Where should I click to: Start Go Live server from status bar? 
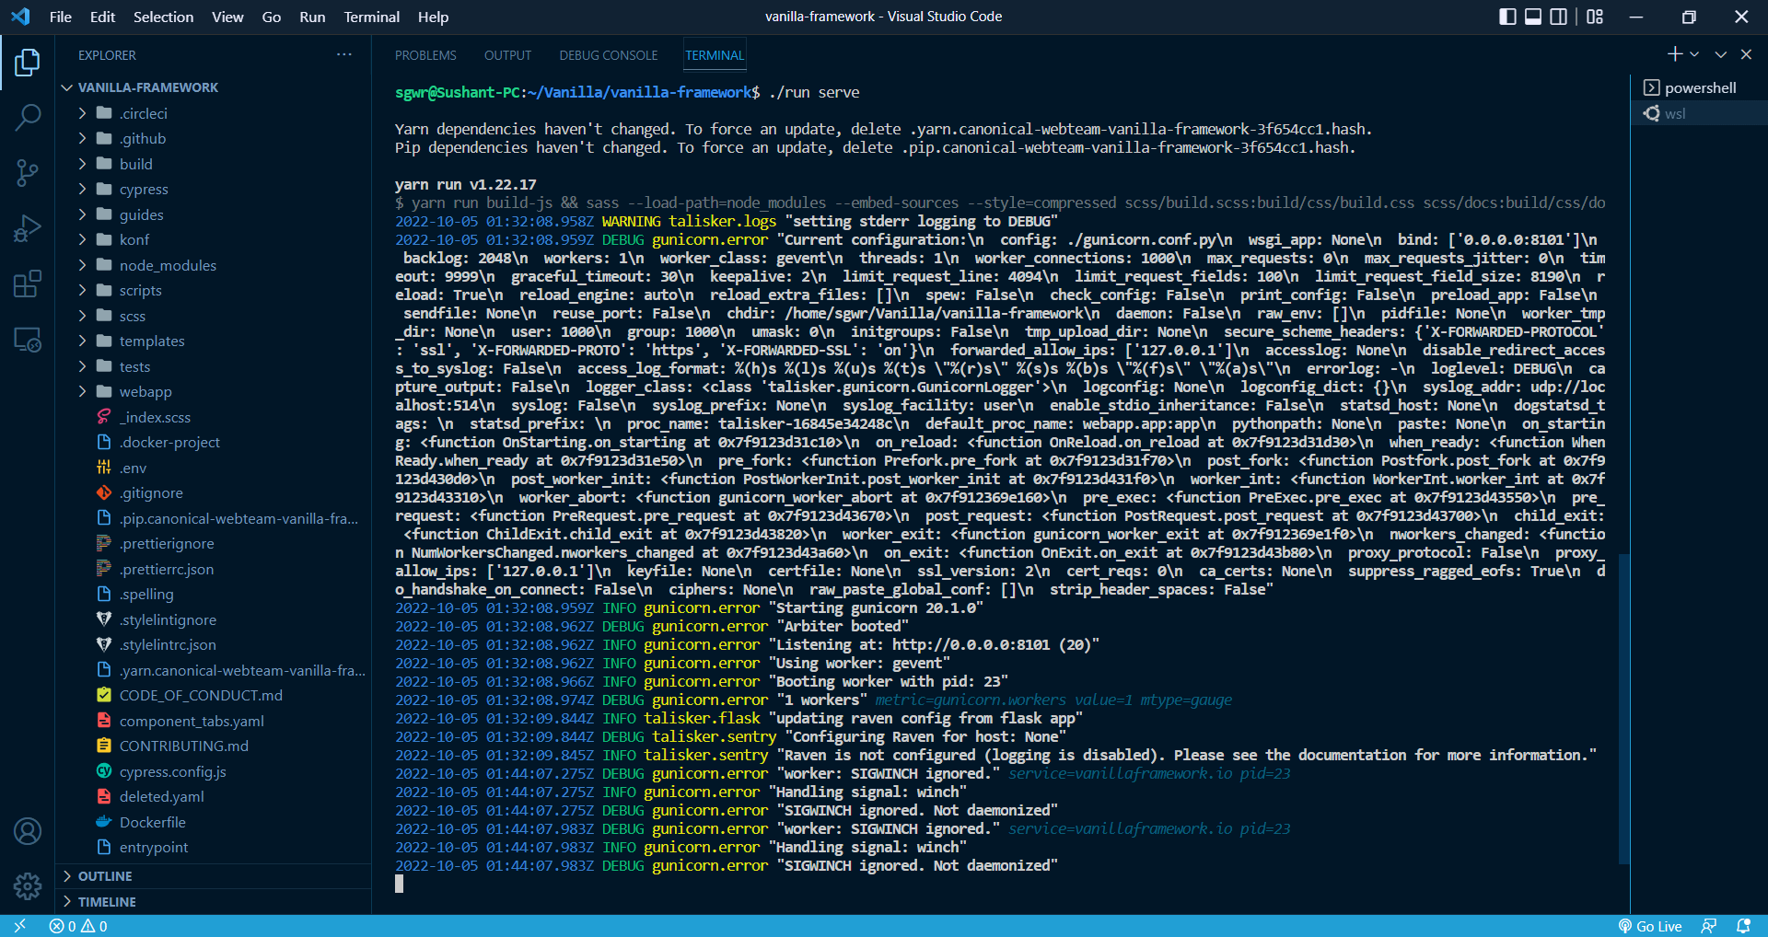1650,926
